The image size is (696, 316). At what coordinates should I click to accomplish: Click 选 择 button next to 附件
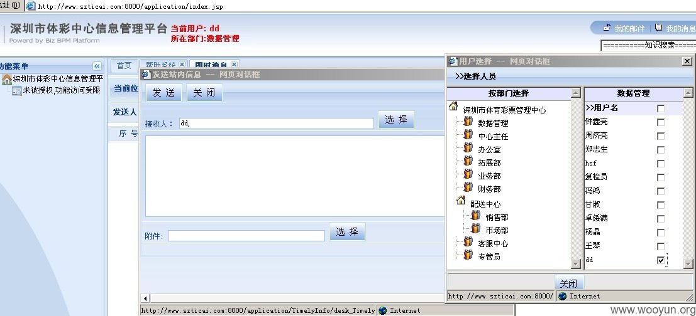click(347, 232)
